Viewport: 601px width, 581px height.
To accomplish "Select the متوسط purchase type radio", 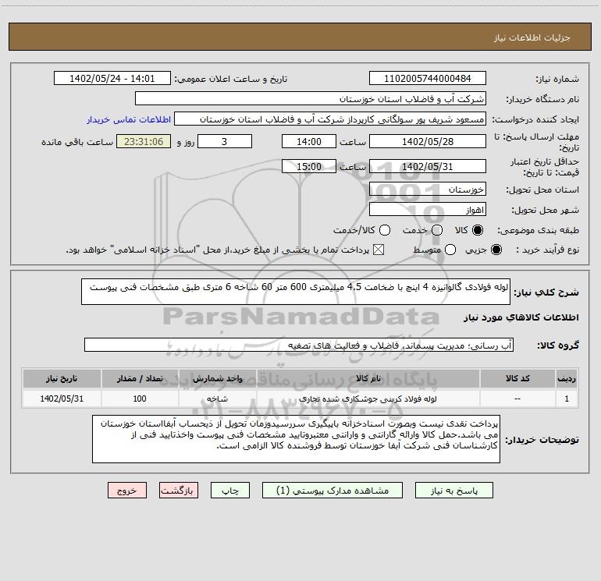I will 450,250.
